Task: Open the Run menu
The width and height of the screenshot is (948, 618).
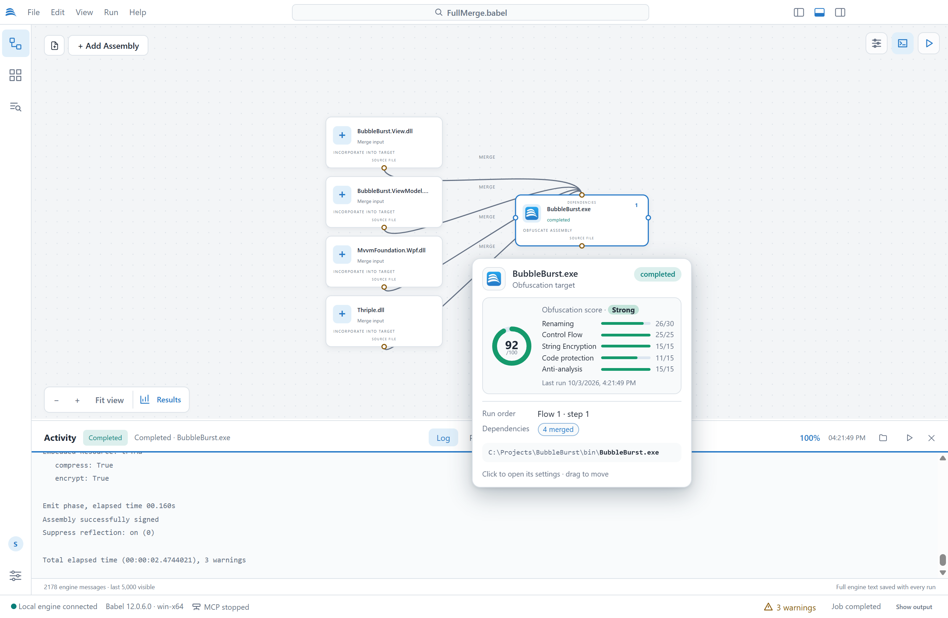Action: tap(111, 12)
